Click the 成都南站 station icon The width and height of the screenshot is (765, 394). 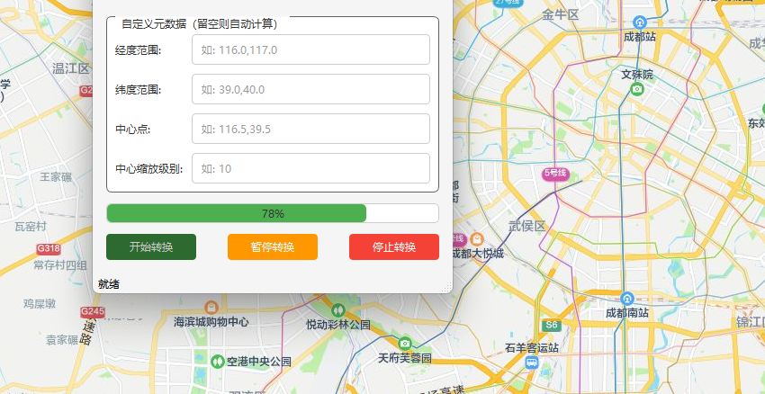627,299
